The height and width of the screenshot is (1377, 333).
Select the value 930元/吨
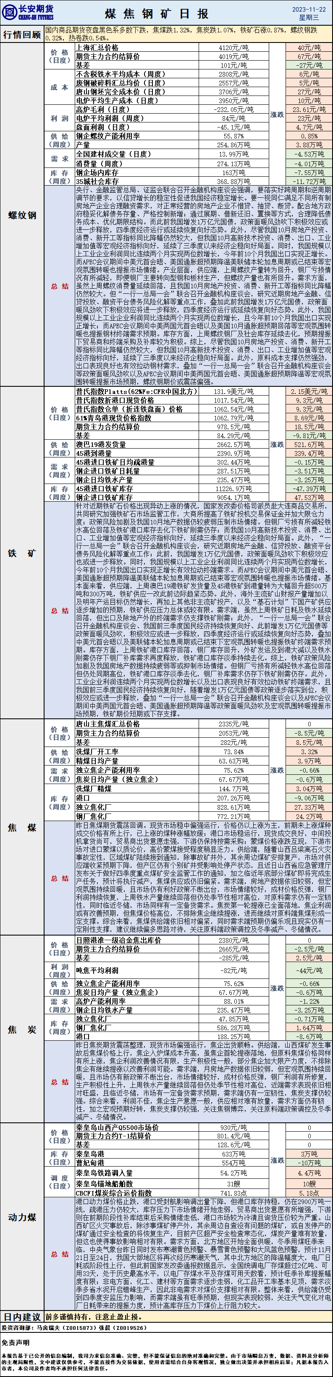[x=234, y=1127]
